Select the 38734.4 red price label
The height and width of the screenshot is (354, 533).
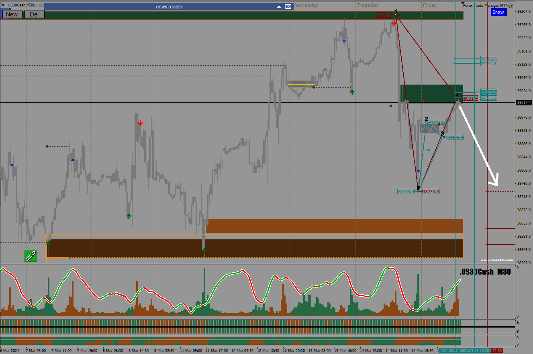pos(431,192)
